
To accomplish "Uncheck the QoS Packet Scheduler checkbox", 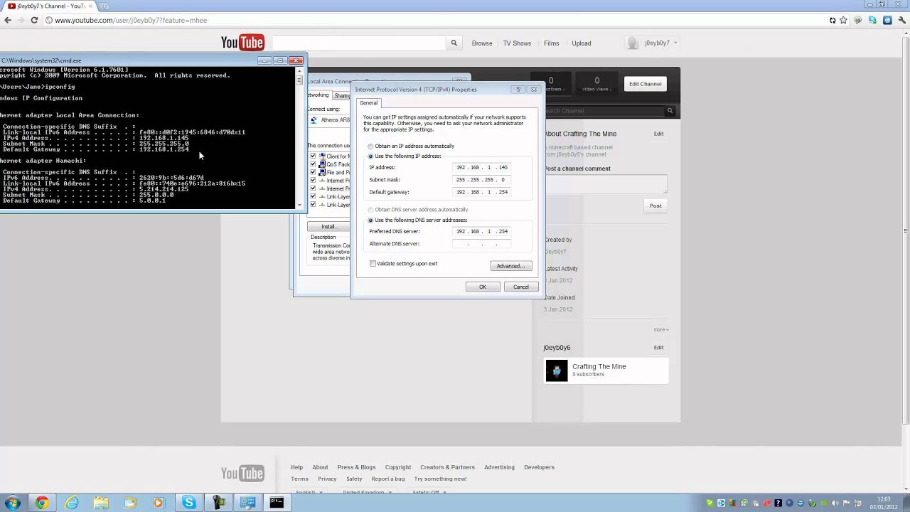I will click(x=313, y=164).
